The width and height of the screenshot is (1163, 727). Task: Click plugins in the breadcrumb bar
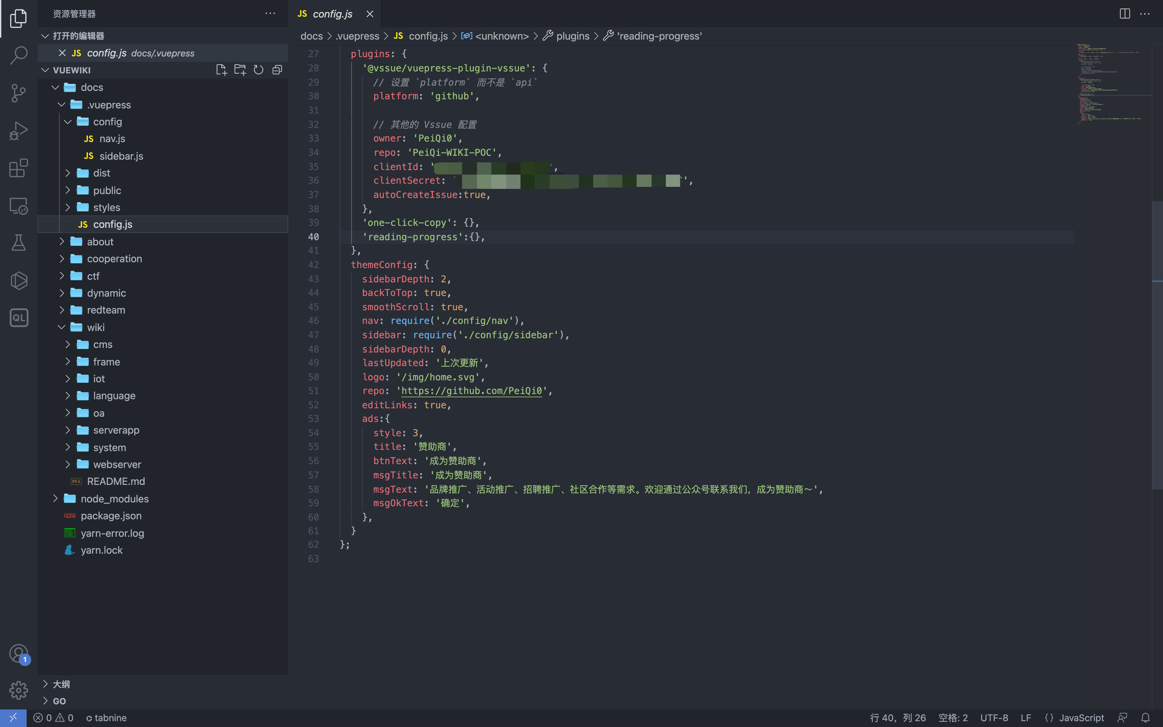(x=572, y=36)
